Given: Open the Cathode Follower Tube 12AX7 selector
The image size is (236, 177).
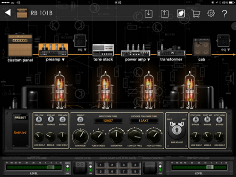Looking at the screenshot, I should pos(143,121).
